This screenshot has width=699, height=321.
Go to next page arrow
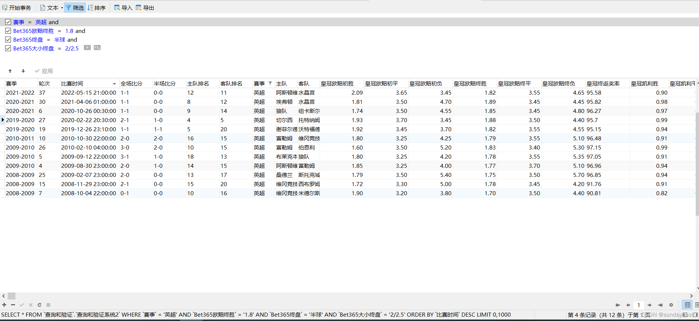649,305
